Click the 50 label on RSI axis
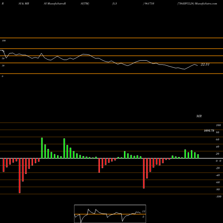The image size is (223, 223). [x=3, y=58]
